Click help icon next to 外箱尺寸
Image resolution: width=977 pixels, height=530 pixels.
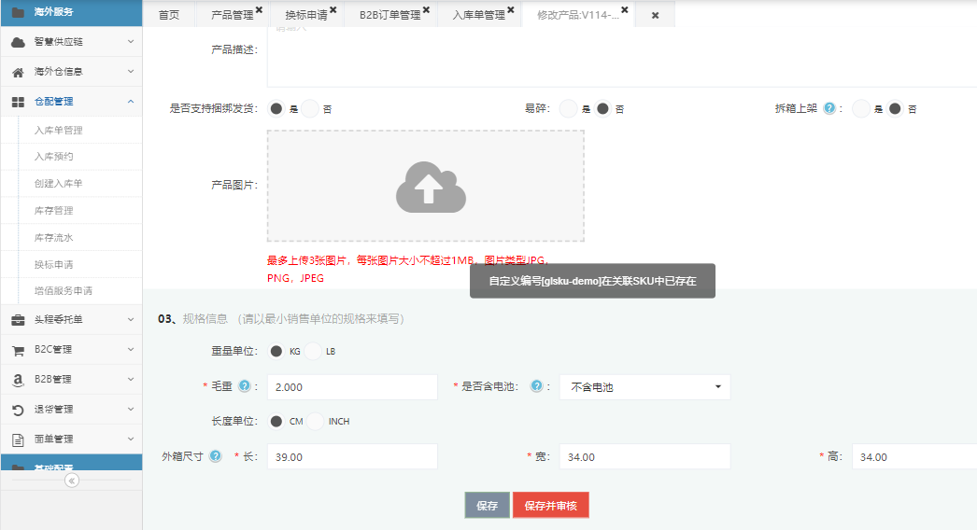pos(216,456)
